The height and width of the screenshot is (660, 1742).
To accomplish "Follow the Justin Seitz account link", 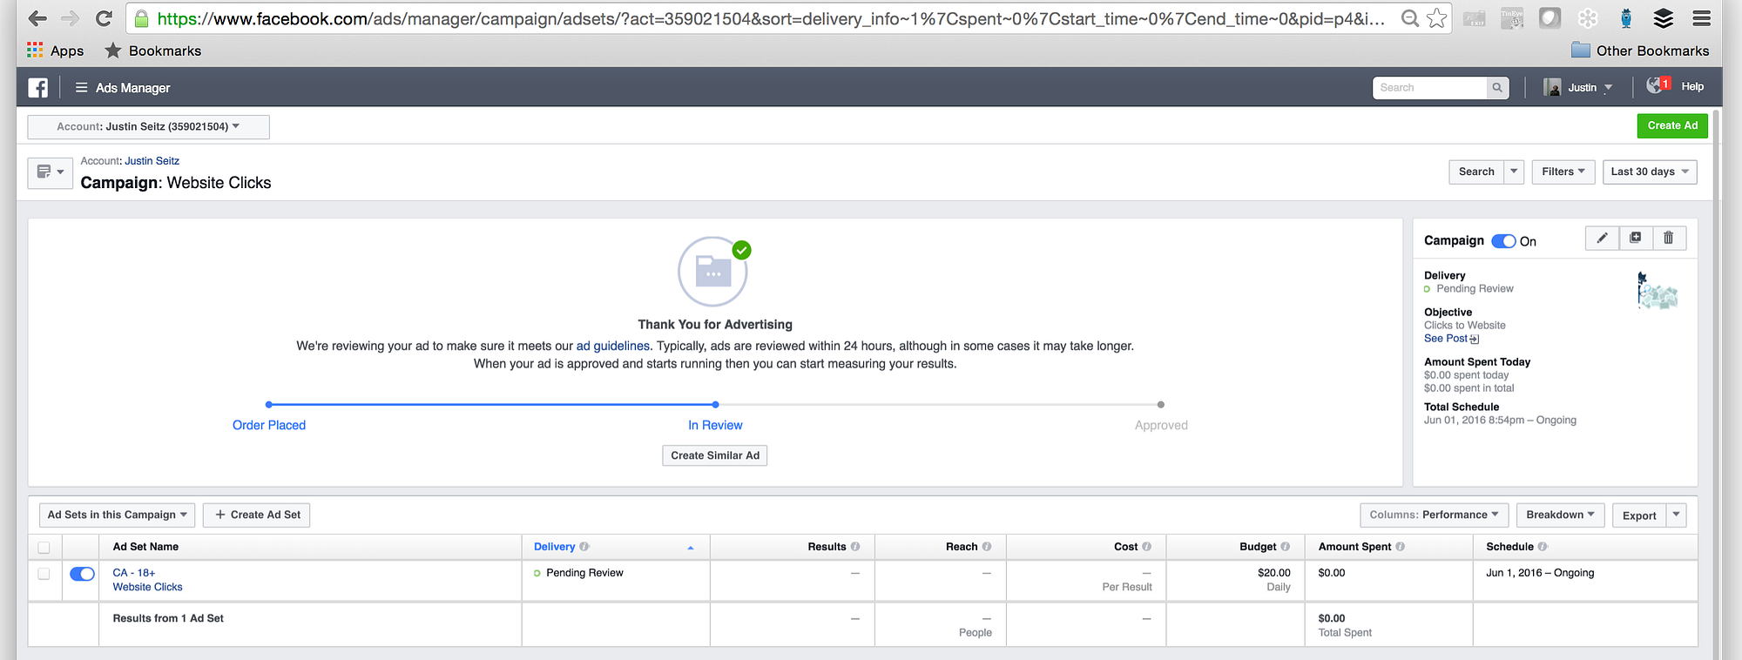I will [x=152, y=161].
